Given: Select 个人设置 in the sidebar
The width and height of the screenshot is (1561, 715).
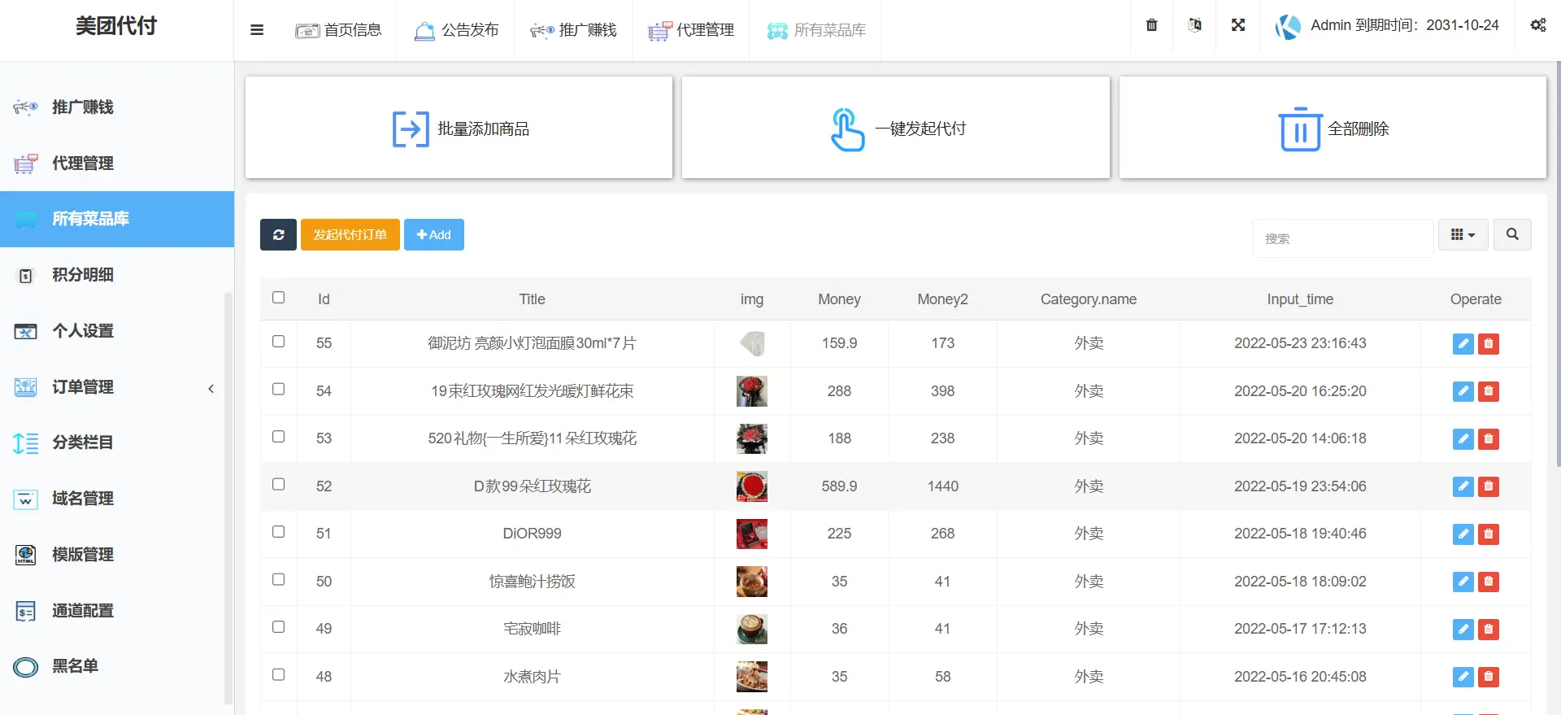Looking at the screenshot, I should (x=117, y=331).
